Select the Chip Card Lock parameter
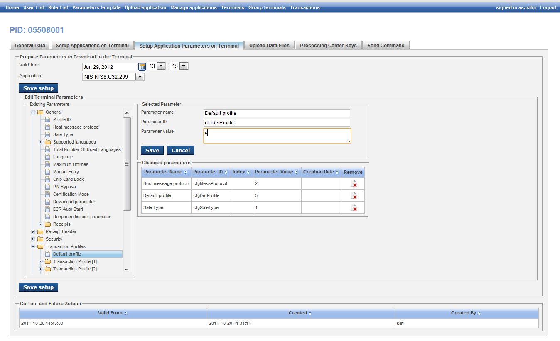 point(68,179)
